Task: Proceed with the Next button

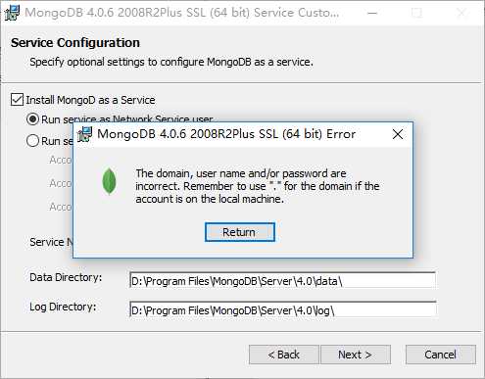Action: (356, 355)
